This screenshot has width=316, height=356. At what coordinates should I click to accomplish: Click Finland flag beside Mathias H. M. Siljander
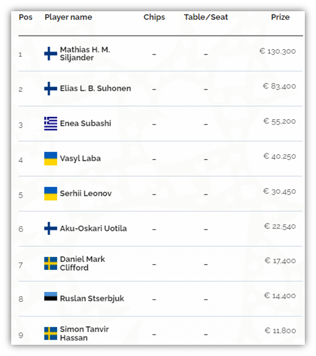pyautogui.click(x=51, y=53)
